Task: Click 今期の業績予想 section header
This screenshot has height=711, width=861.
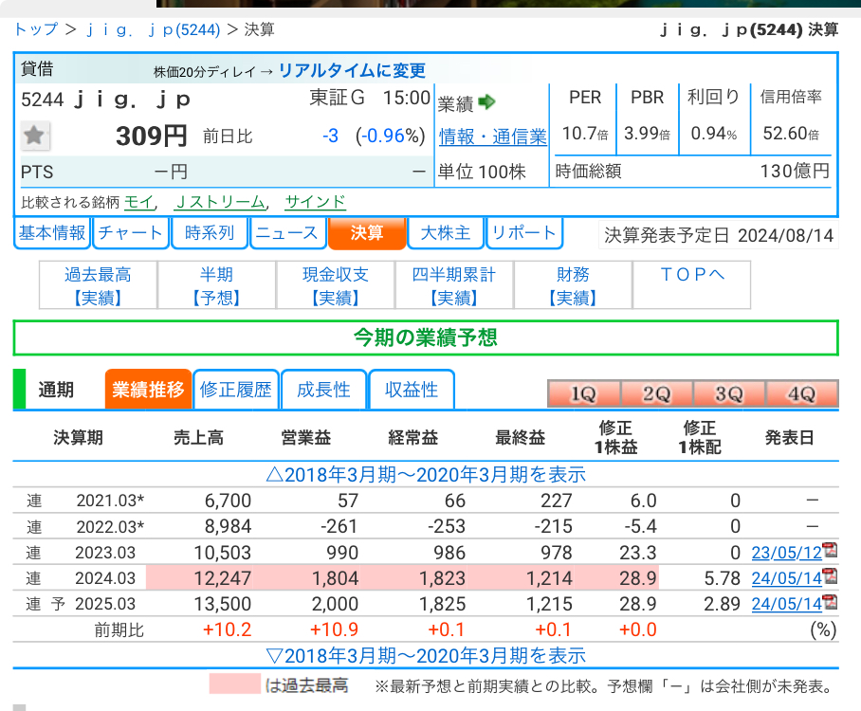Action: (x=426, y=337)
